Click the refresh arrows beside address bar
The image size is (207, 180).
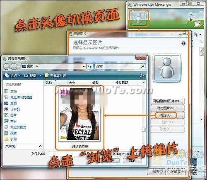pos(90,66)
